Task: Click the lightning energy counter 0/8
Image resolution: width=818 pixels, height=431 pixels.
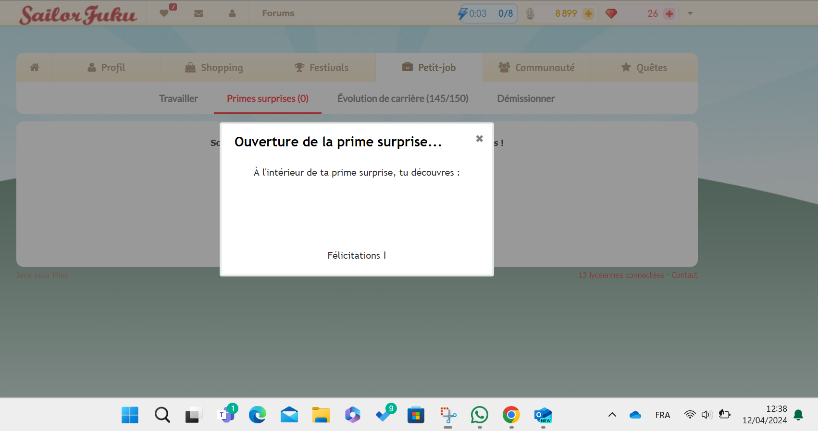Action: point(487,13)
